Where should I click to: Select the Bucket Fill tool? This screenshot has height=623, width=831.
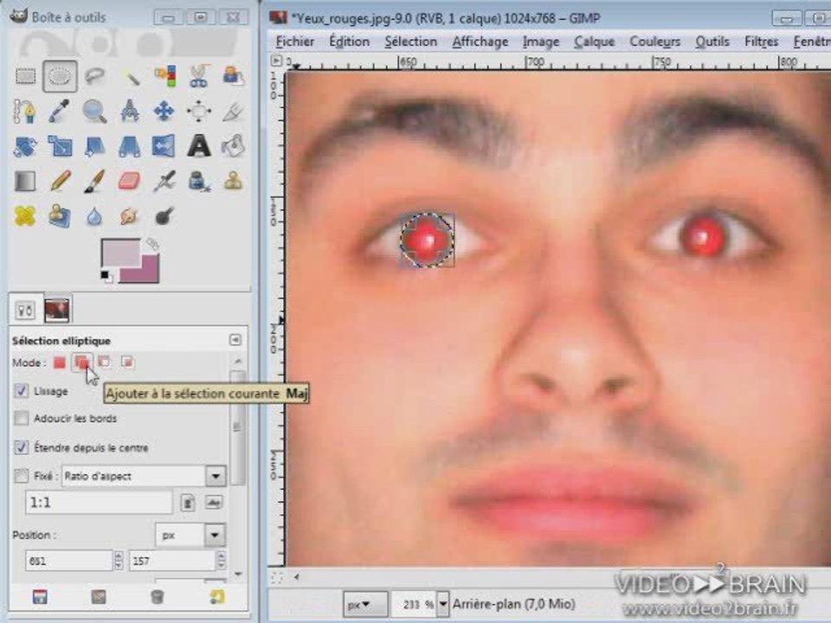(233, 146)
